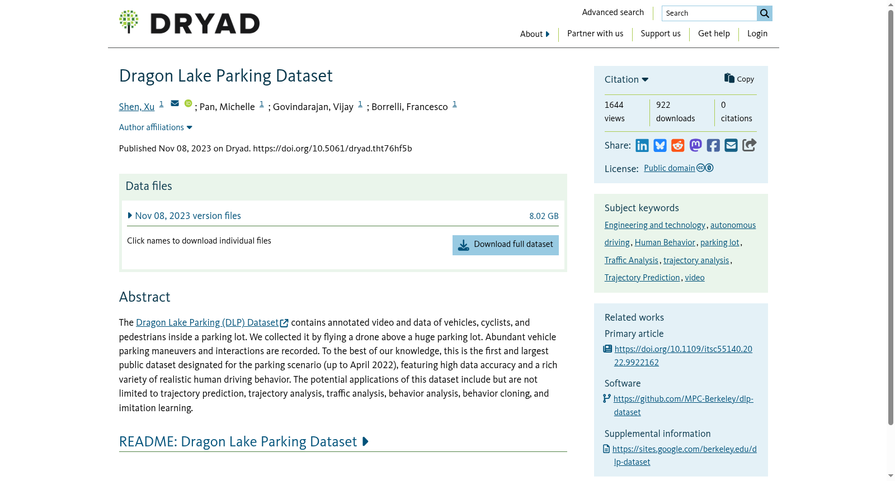Open Traffic Analysis keyword

632,260
